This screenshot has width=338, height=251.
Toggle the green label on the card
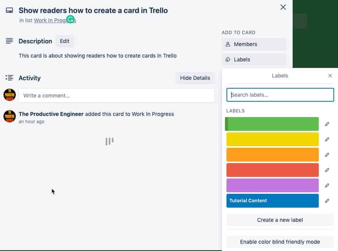click(x=272, y=124)
